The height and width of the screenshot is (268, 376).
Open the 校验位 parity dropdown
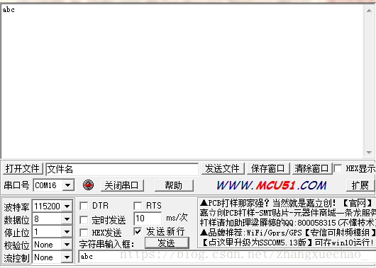click(x=67, y=245)
